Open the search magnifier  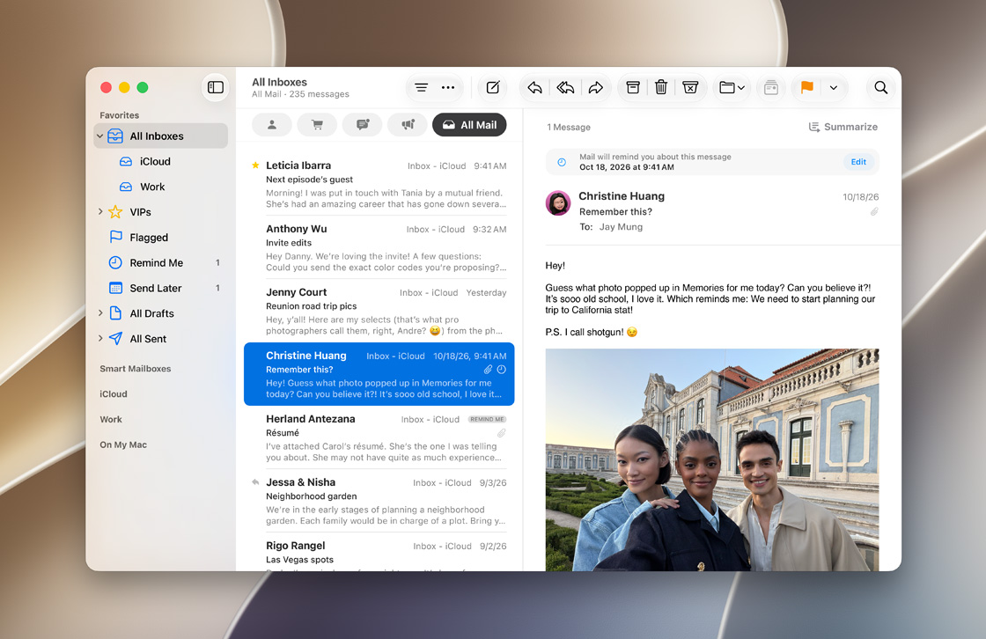click(x=881, y=87)
